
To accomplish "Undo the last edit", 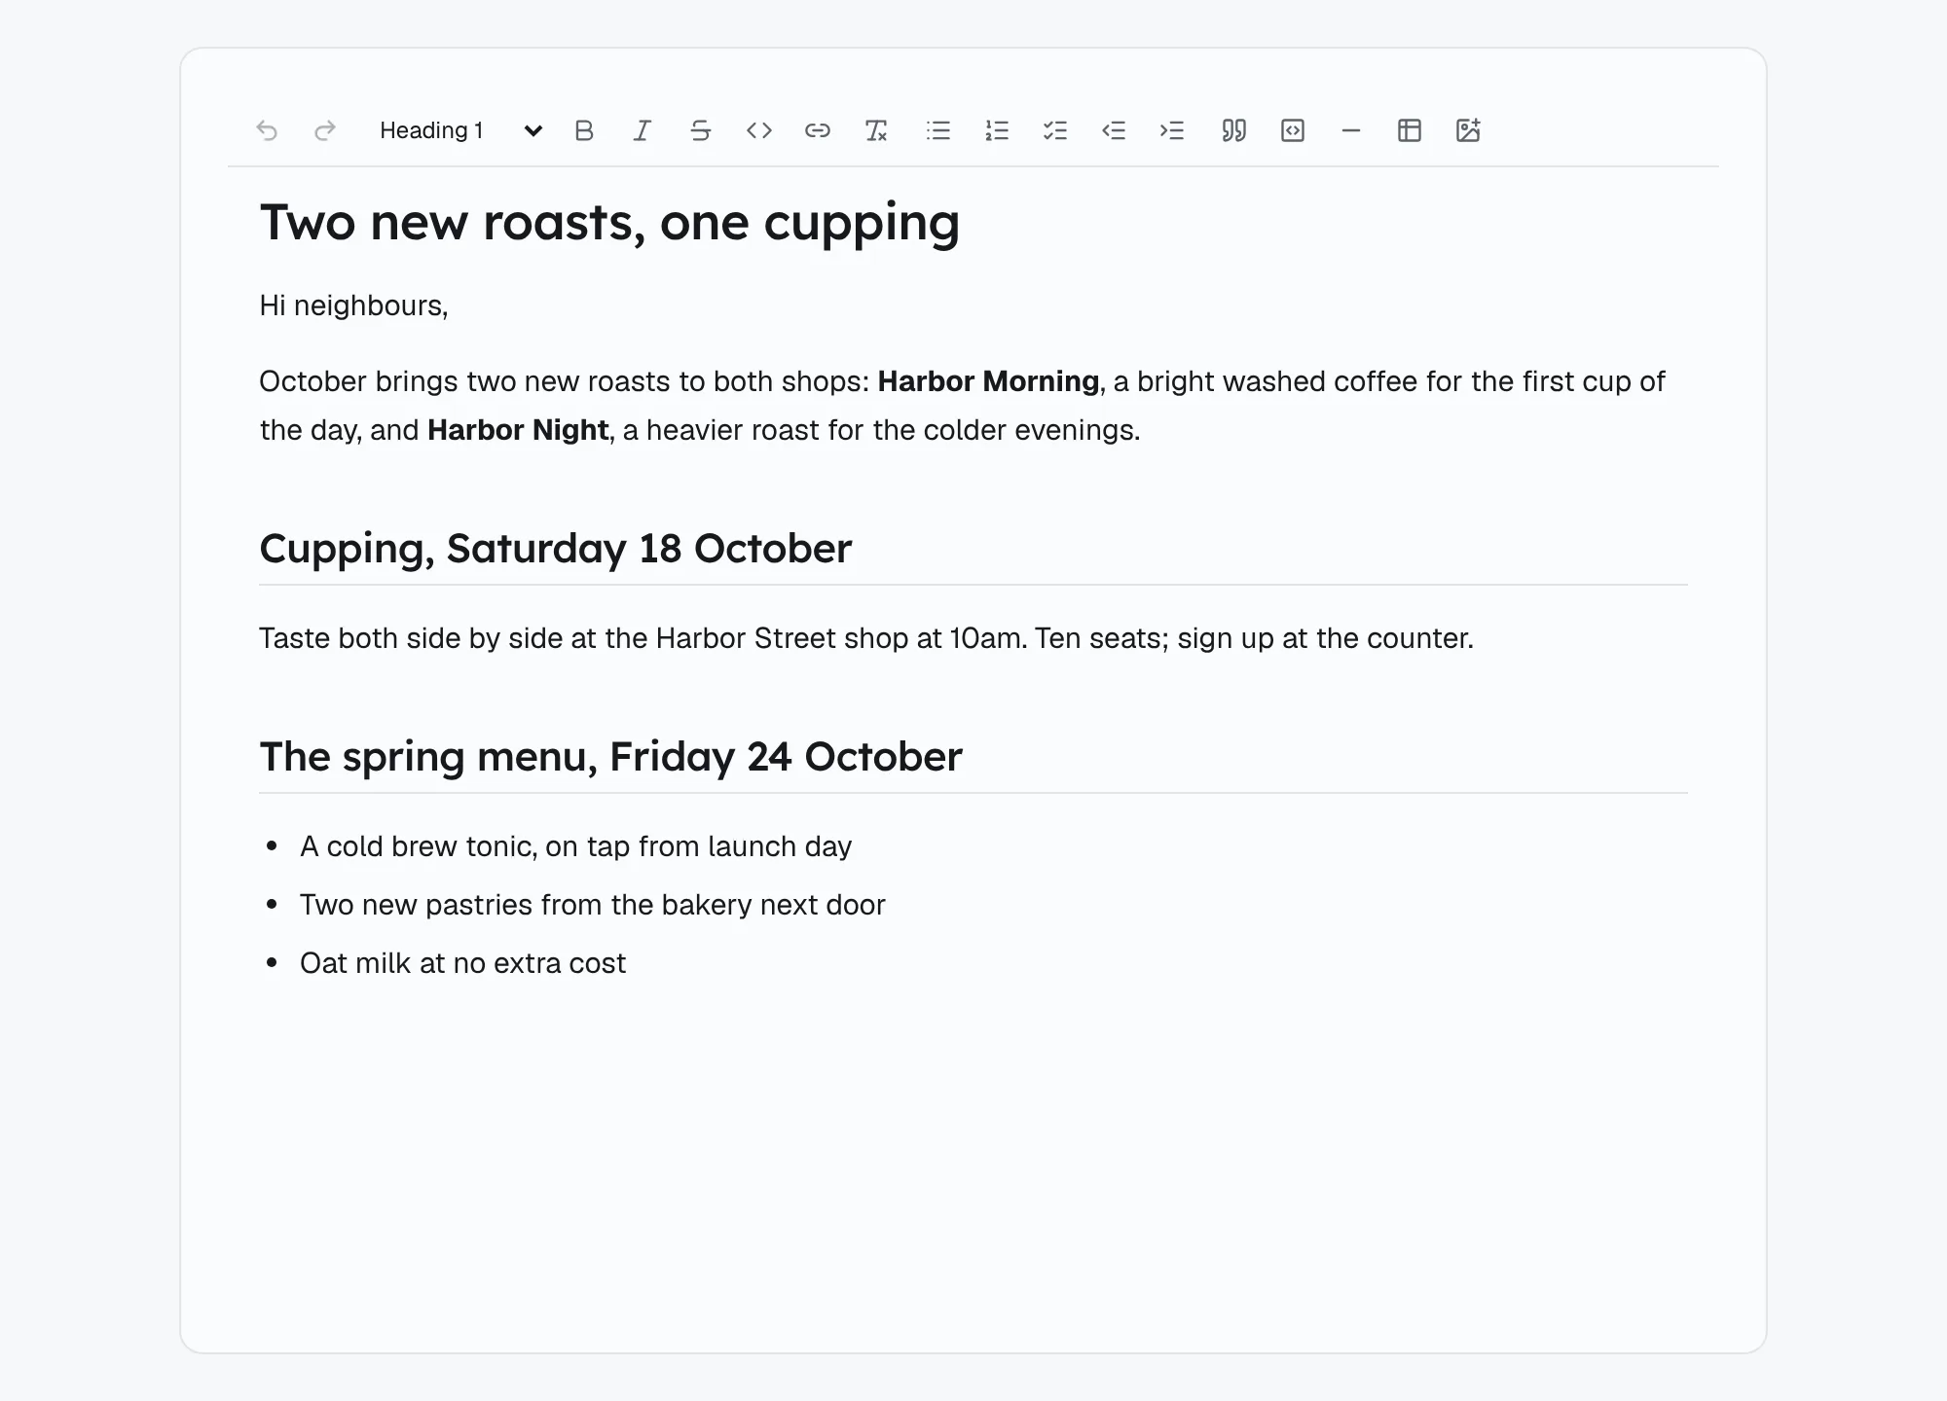I will 267,130.
